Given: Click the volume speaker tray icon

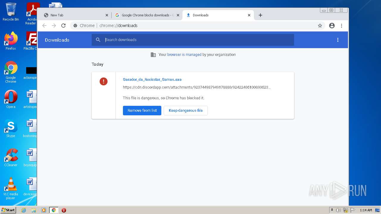Looking at the screenshot, I should (338, 210).
